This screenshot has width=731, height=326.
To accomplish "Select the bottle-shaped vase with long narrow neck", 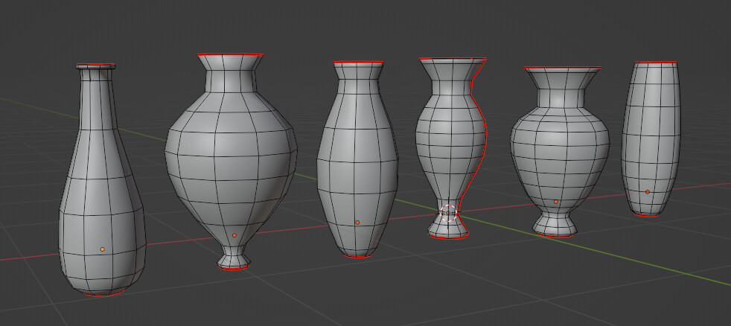I will 102,179.
